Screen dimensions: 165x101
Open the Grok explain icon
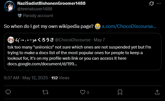coord(151,3)
